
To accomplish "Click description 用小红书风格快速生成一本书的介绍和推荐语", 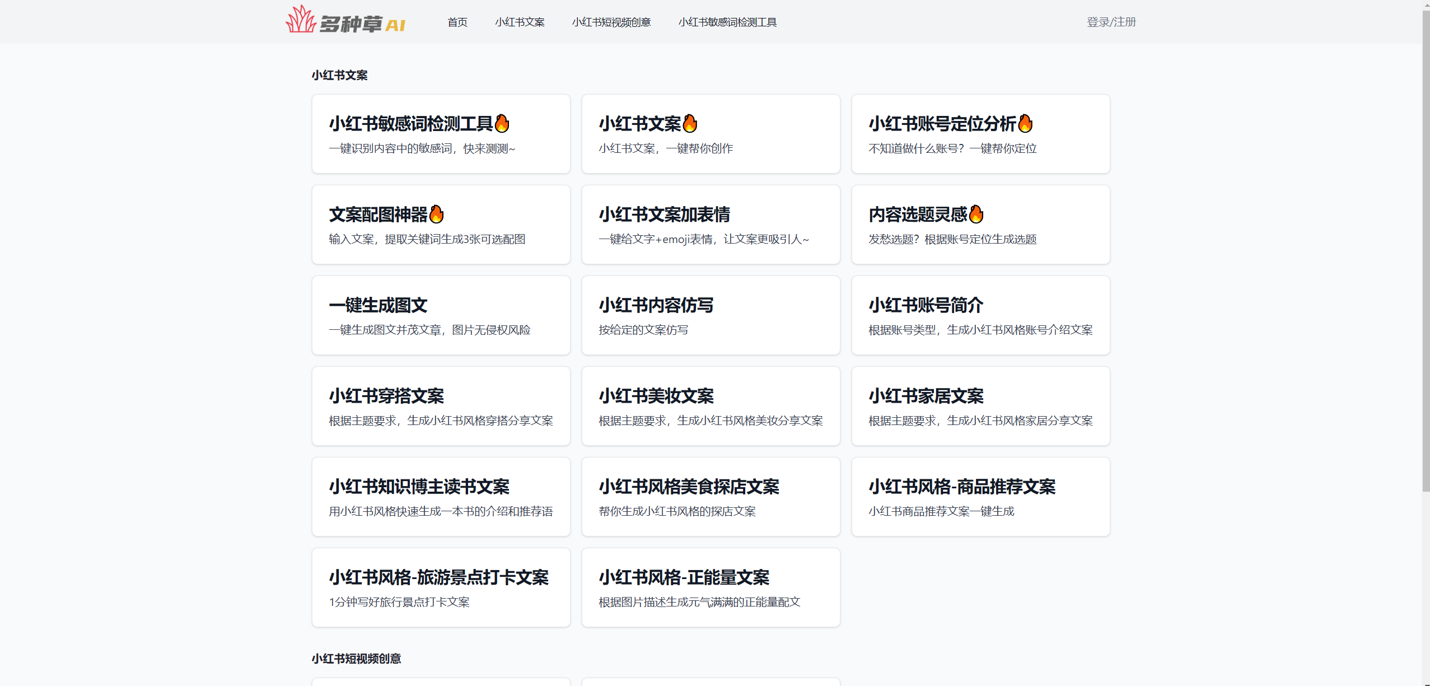I will 441,511.
